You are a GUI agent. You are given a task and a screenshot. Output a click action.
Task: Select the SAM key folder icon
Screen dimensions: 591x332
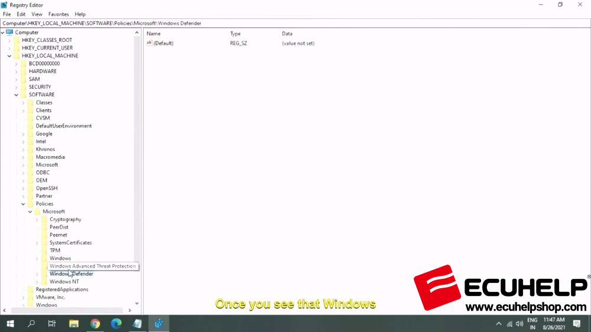pos(24,79)
